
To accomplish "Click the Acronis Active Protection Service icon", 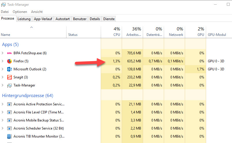I will pyautogui.click(x=9, y=104).
